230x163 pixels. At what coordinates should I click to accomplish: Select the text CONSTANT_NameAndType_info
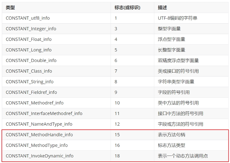pos(39,124)
